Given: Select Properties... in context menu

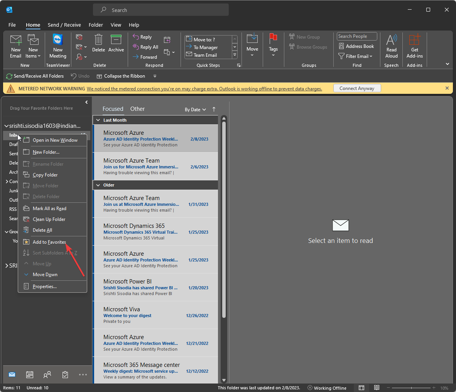Looking at the screenshot, I should [x=52, y=287].
